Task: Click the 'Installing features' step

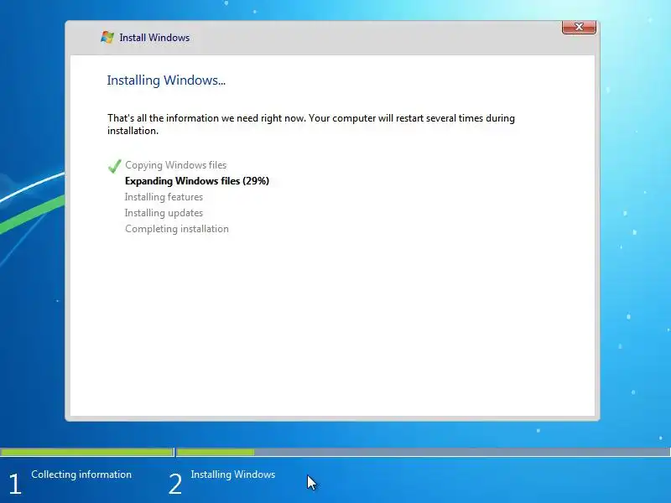Action: click(164, 197)
